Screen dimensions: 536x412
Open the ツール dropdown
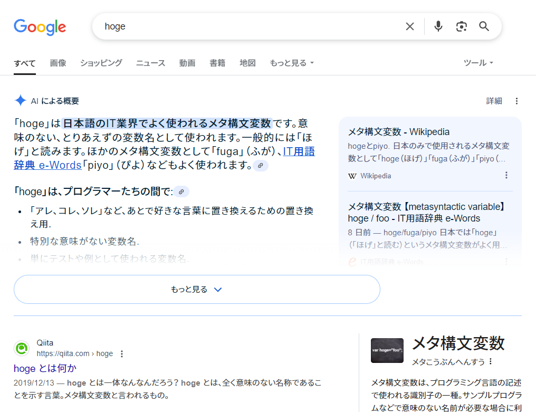[478, 63]
